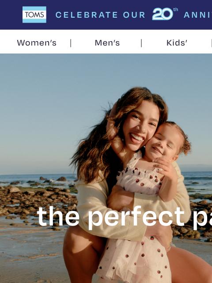212x283 pixels.
Task: Click the partially visible "ANNI" banner text
Action: tap(198, 15)
